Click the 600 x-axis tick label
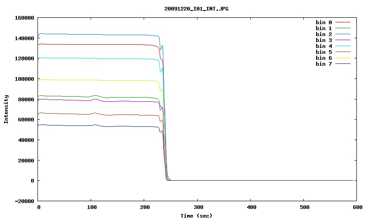The height and width of the screenshot is (219, 366). [x=358, y=207]
